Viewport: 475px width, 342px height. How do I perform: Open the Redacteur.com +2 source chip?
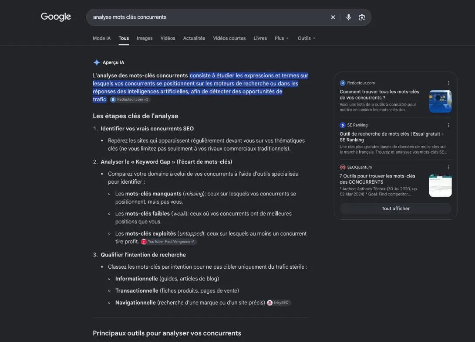[x=130, y=99]
